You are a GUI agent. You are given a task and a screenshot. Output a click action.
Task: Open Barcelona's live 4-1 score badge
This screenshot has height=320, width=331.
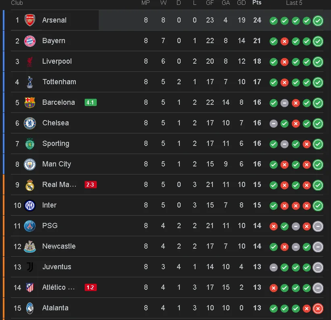click(90, 102)
